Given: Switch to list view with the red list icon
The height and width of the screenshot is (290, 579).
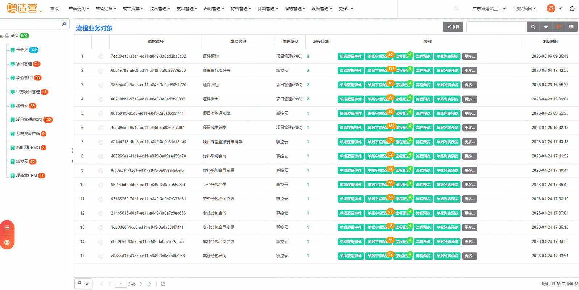Looking at the screenshot, I should coord(559,27).
